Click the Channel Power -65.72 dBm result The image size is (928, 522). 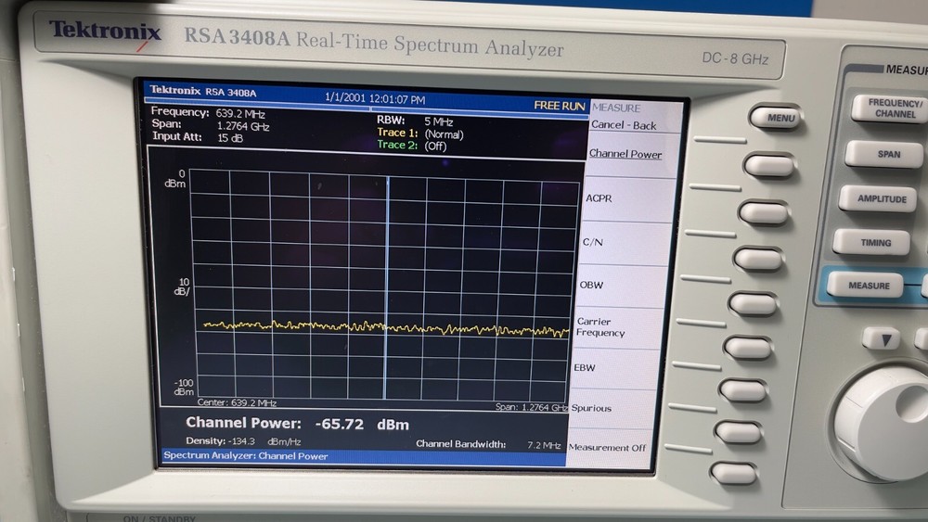[x=297, y=424]
